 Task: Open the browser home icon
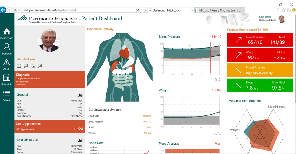(x=278, y=10)
